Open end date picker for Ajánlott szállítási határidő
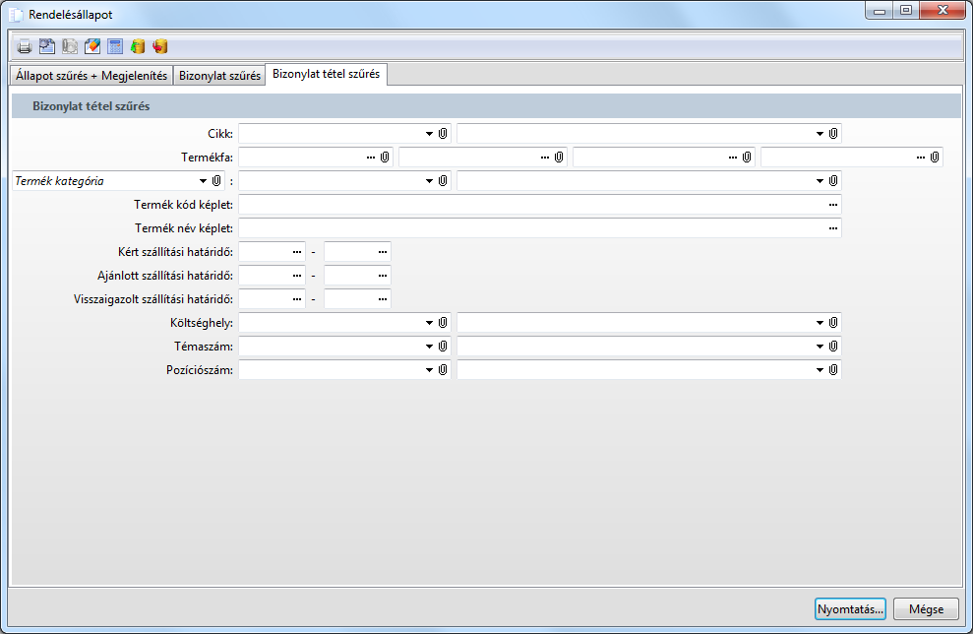973x634 pixels. pyautogui.click(x=383, y=275)
